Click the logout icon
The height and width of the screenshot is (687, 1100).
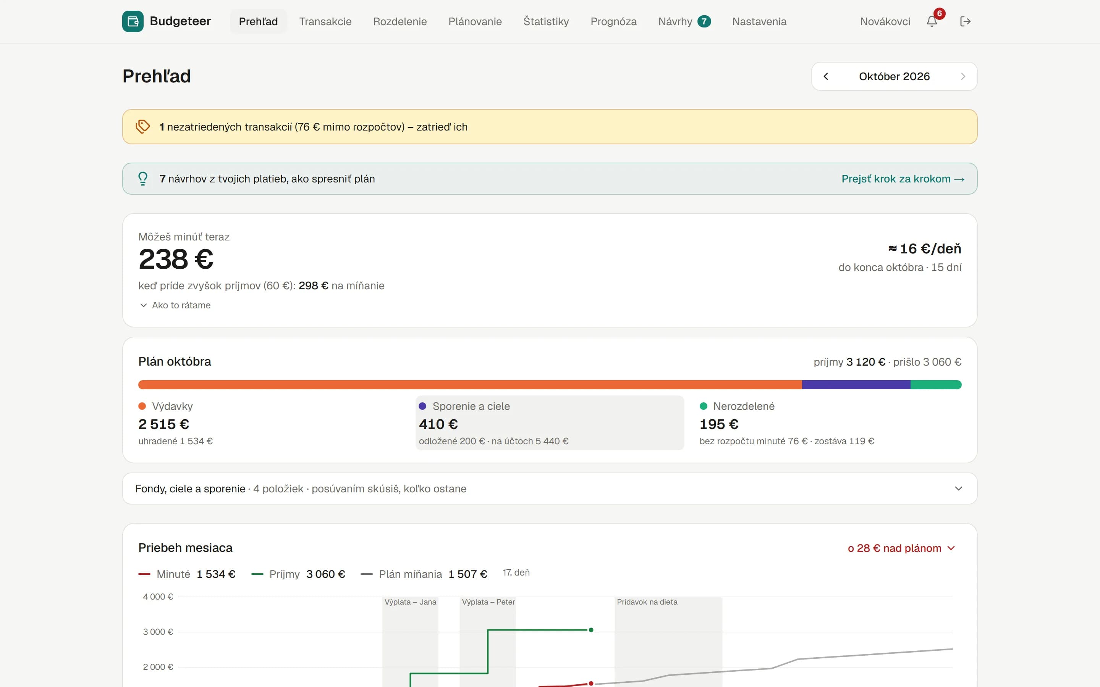point(965,21)
